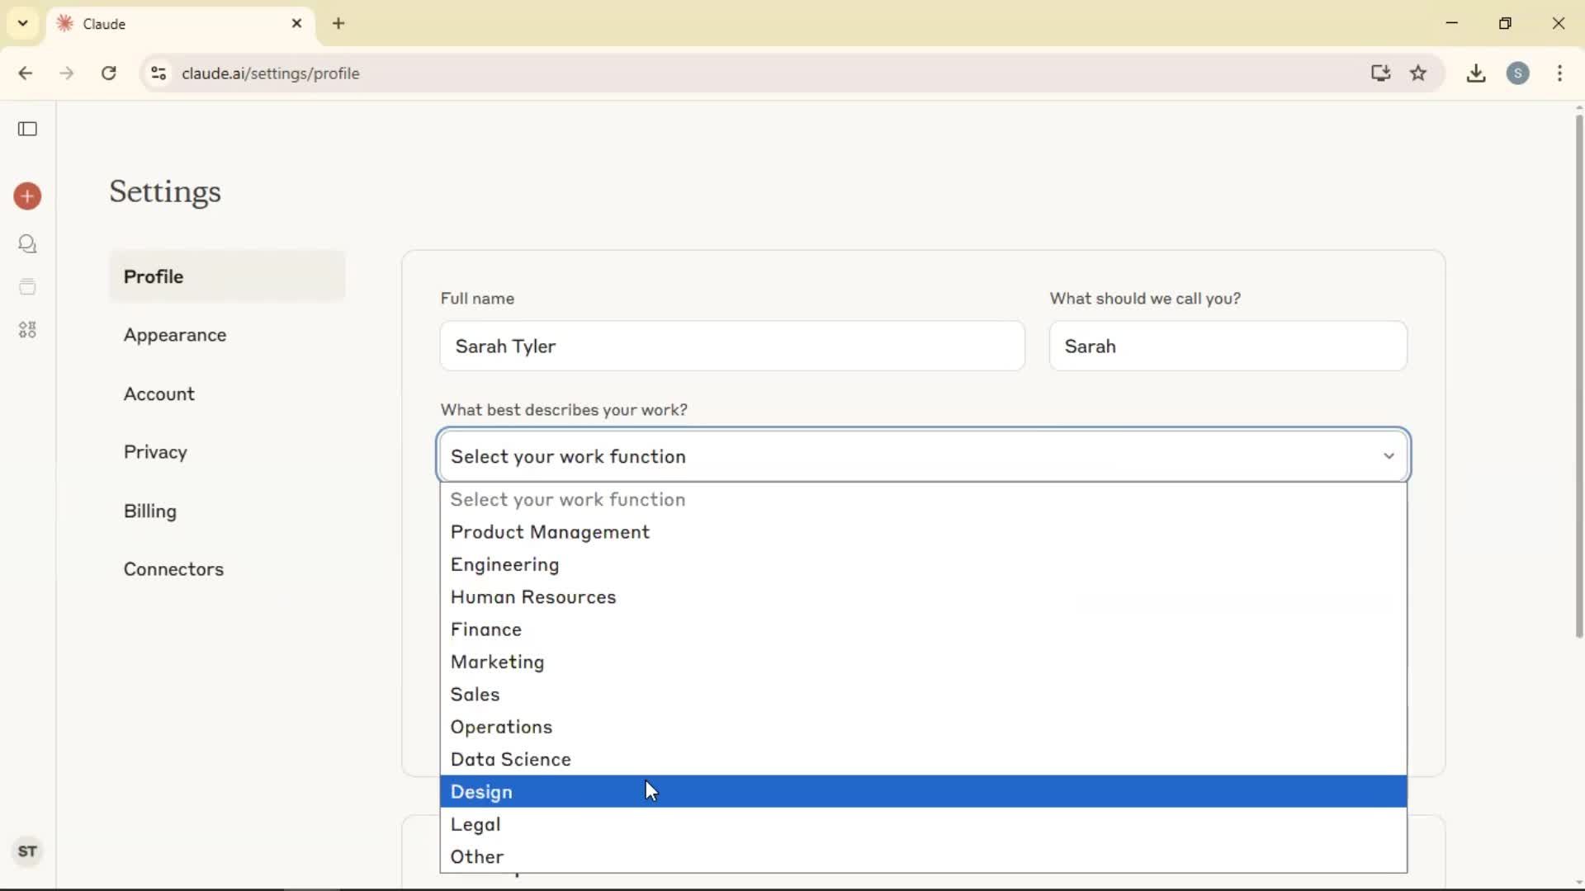This screenshot has height=891, width=1585.
Task: Select Sales option
Action: 923,694
